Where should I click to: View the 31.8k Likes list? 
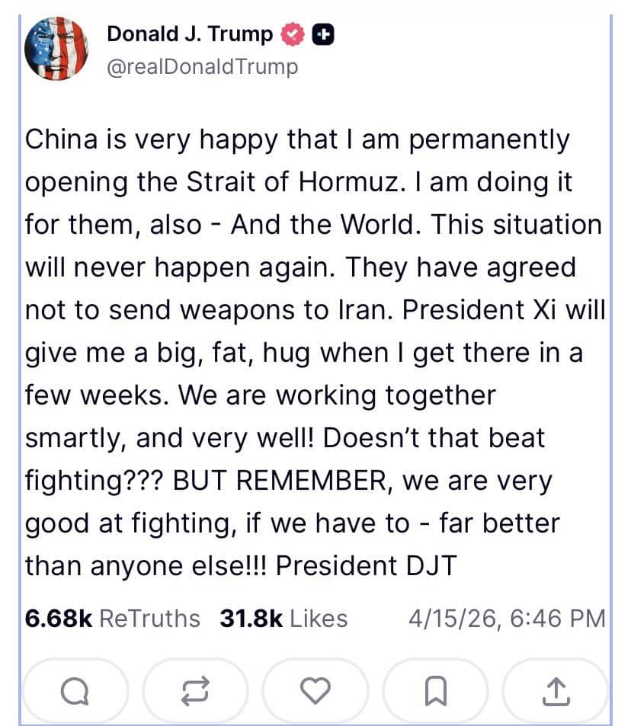(x=283, y=619)
